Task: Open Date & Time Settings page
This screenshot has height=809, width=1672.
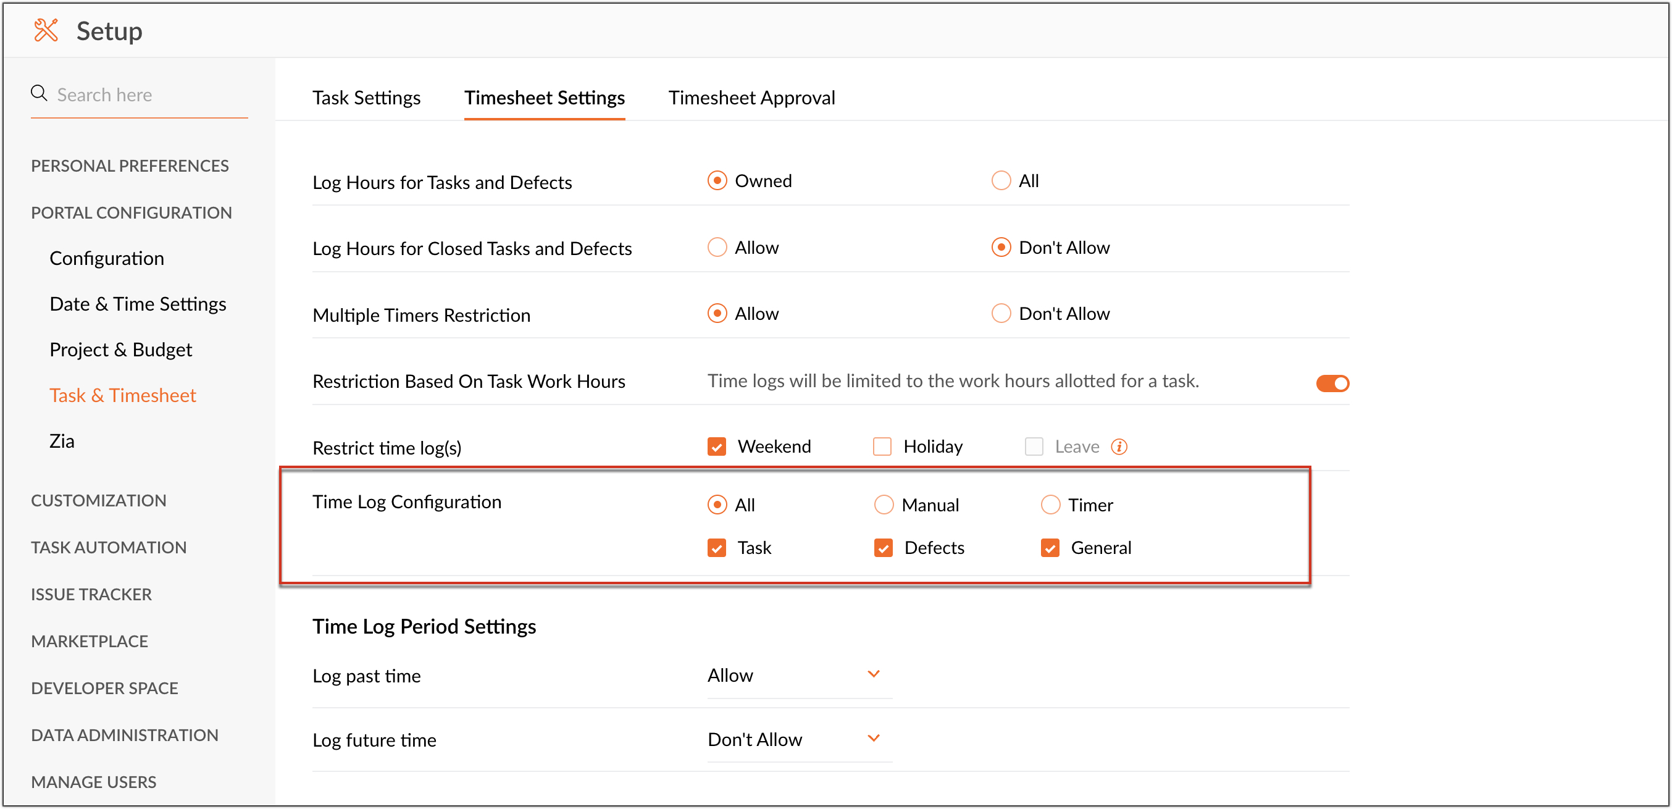Action: coord(138,304)
